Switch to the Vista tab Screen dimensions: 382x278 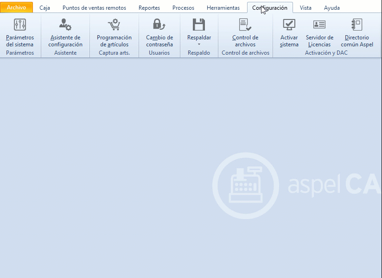(x=306, y=8)
